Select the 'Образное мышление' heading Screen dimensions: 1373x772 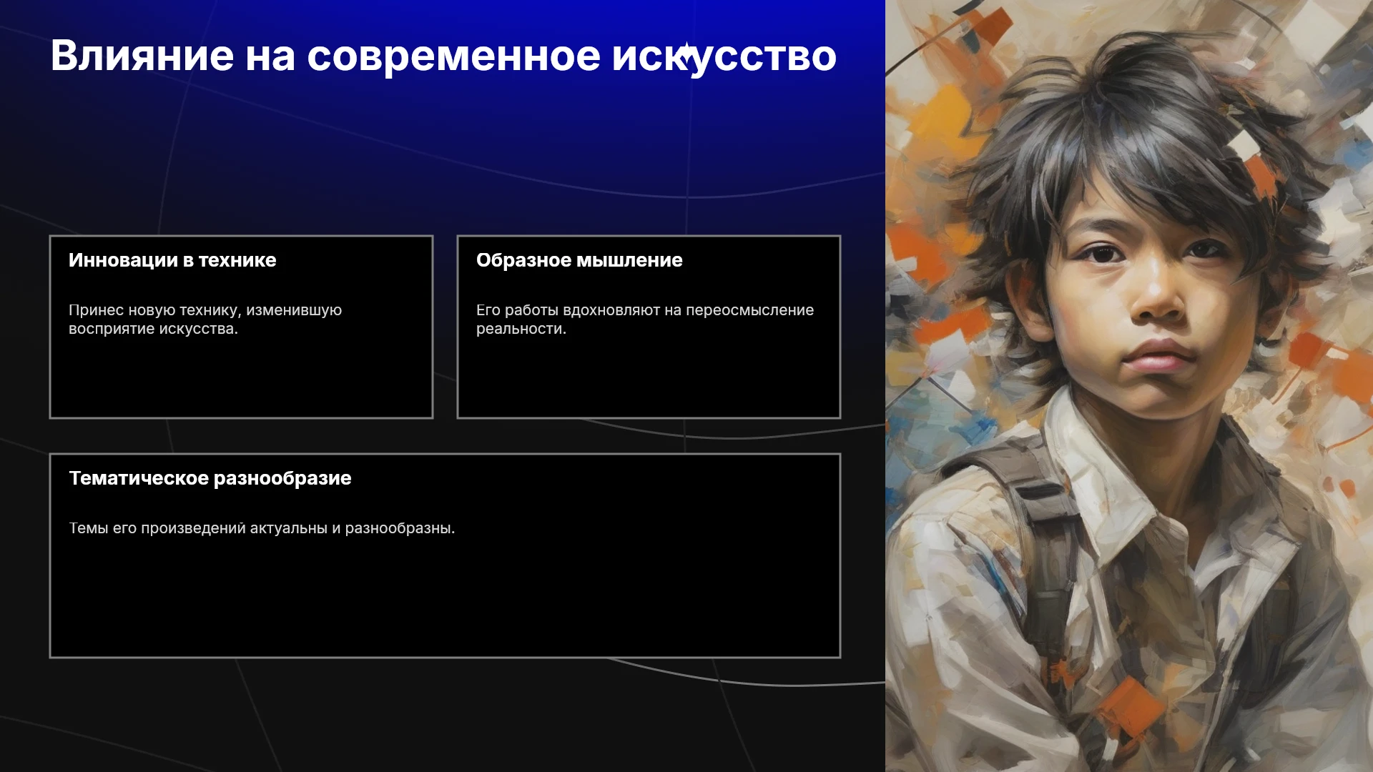click(x=579, y=260)
